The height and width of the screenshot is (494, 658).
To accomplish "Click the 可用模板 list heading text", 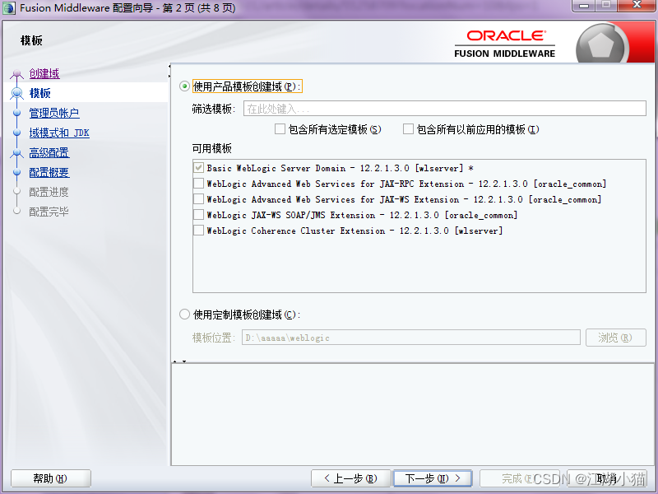I will coord(212,148).
